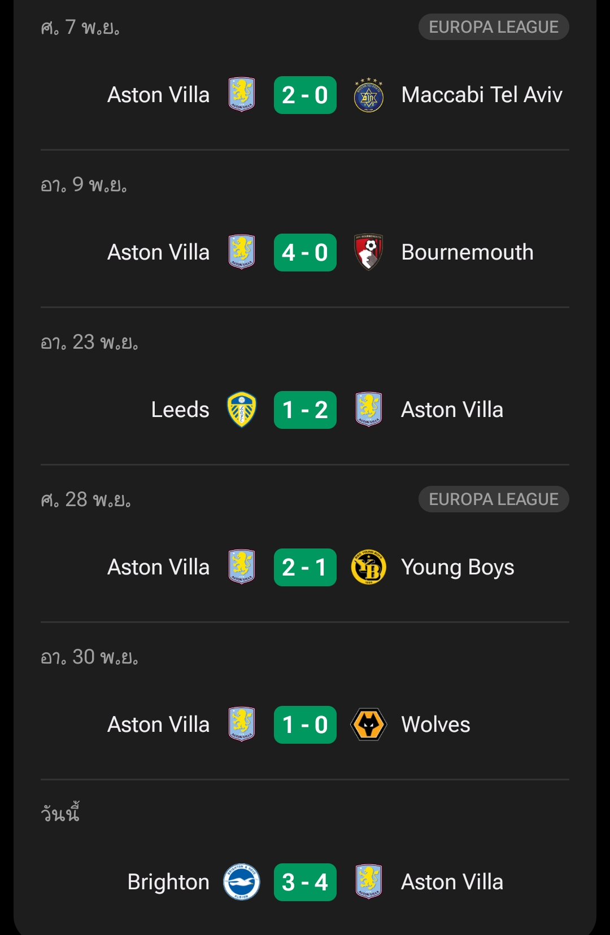Tap the Bournemouth team name
This screenshot has width=610, height=935.
[467, 252]
